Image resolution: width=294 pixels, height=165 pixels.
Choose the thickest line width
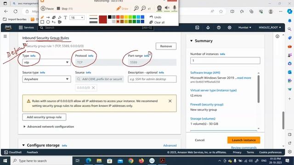point(93,22)
